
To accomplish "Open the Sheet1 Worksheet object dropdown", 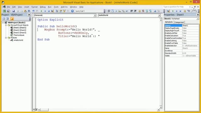I will [x=198, y=19].
